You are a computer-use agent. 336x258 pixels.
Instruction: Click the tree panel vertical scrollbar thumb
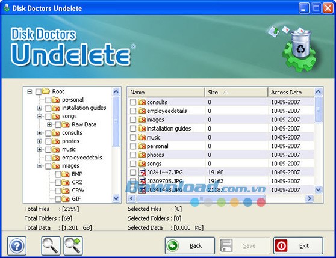[x=116, y=121]
